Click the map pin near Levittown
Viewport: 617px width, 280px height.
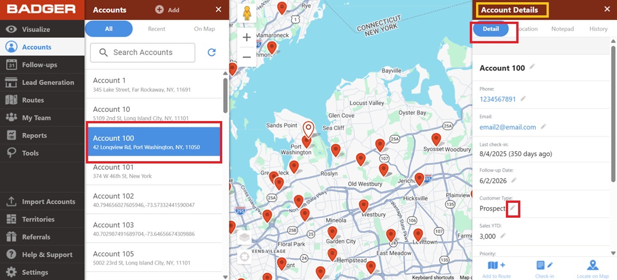click(418, 234)
